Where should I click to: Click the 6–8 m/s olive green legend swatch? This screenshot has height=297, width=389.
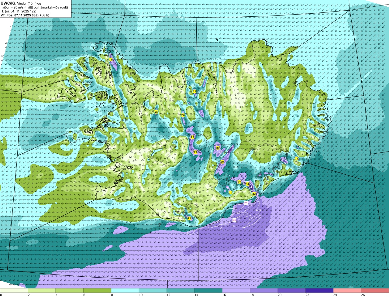[97, 290]
